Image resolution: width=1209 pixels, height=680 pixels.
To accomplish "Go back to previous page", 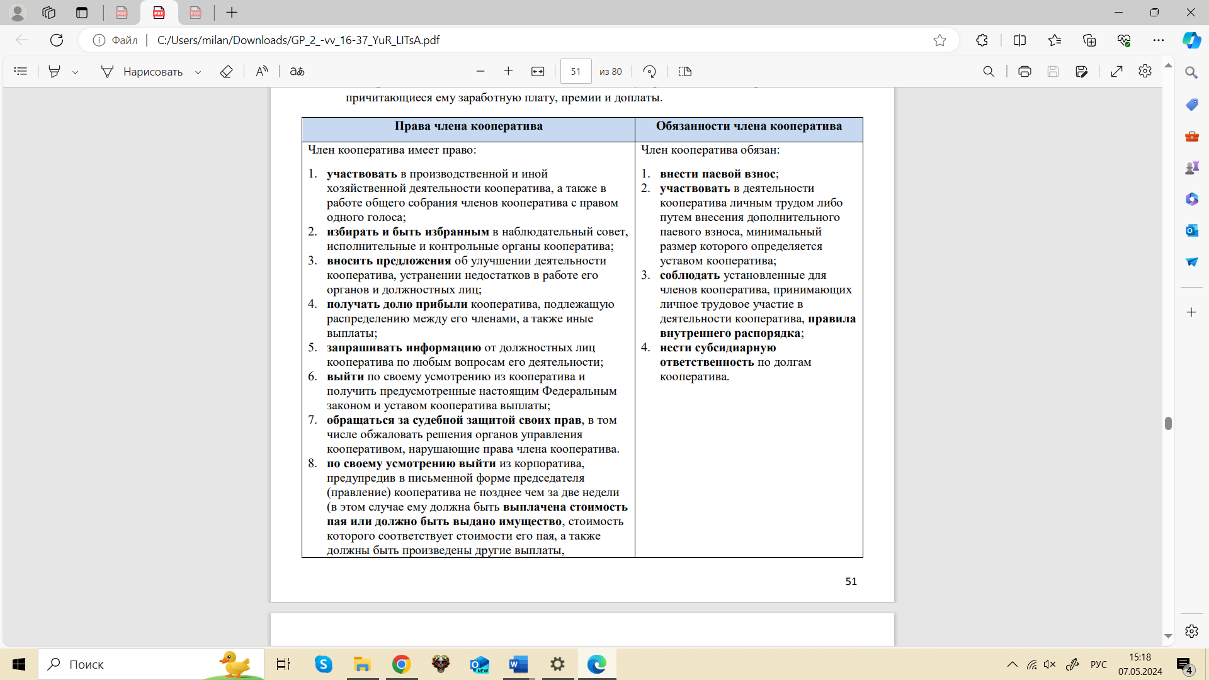I will click(22, 40).
